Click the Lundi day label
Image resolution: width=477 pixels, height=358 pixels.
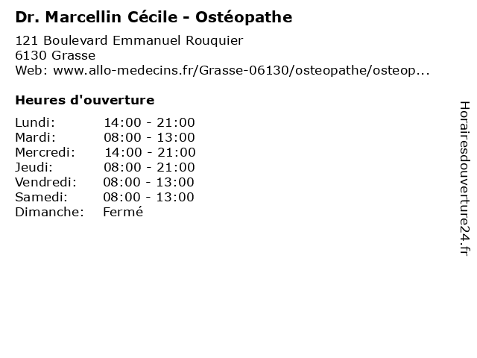click(x=35, y=122)
